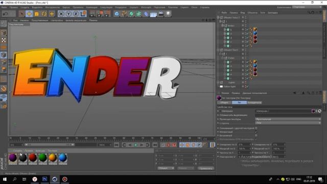The width and height of the screenshot is (327, 184).
Task: Click the Undo arrow in top toolbar
Action: 6,14
